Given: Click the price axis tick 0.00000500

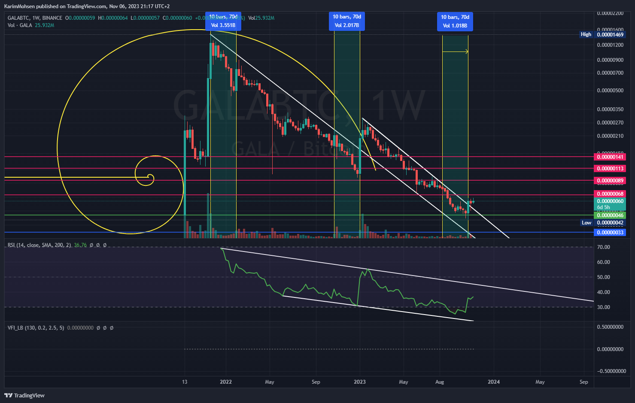Looking at the screenshot, I should coord(610,91).
